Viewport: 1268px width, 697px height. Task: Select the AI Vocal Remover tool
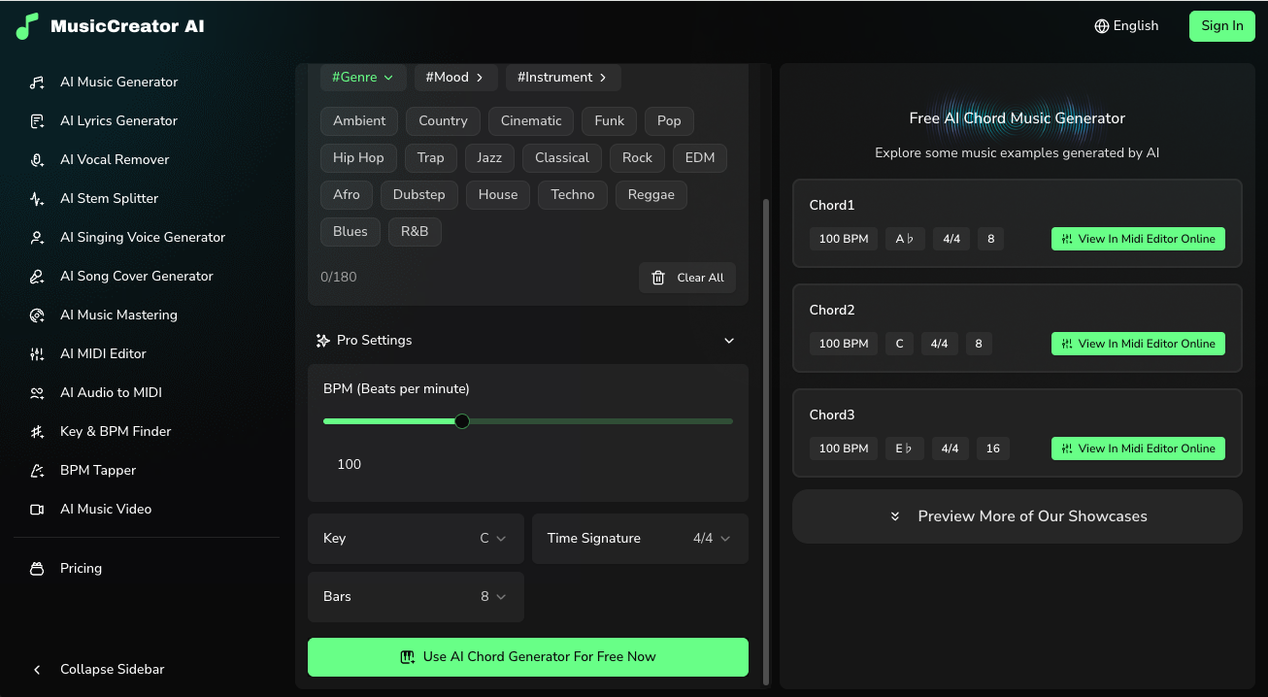point(116,159)
